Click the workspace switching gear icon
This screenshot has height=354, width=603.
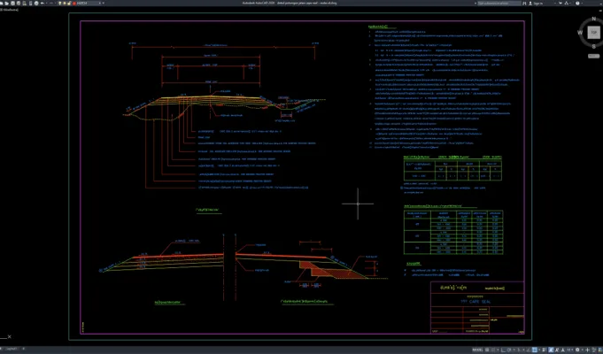tap(577, 350)
